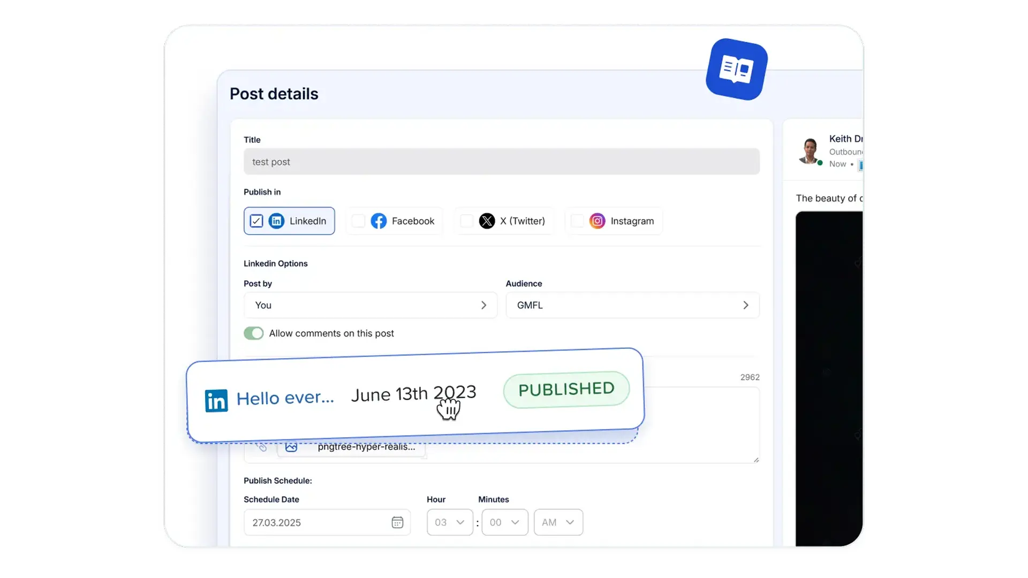Click the LinkedIn icon on published card
The height and width of the screenshot is (578, 1028).
216,400
